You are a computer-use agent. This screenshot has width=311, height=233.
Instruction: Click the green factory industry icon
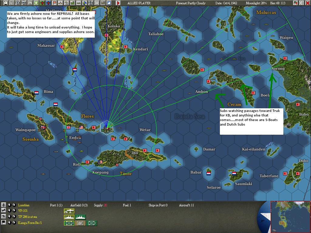[72, 3]
